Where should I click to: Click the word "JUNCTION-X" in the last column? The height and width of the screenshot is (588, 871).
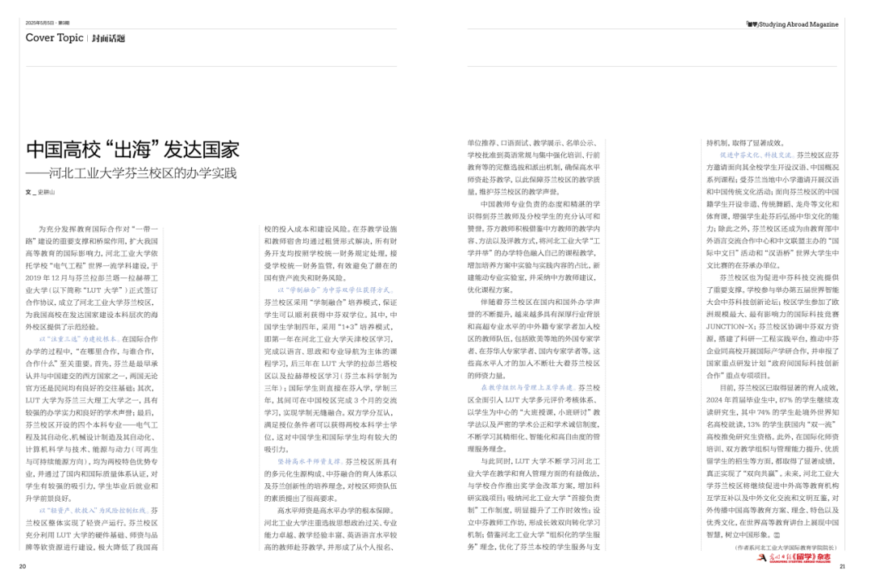pyautogui.click(x=731, y=327)
